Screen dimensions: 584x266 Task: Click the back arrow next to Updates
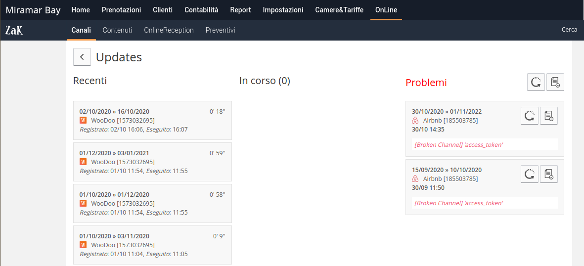pos(82,57)
